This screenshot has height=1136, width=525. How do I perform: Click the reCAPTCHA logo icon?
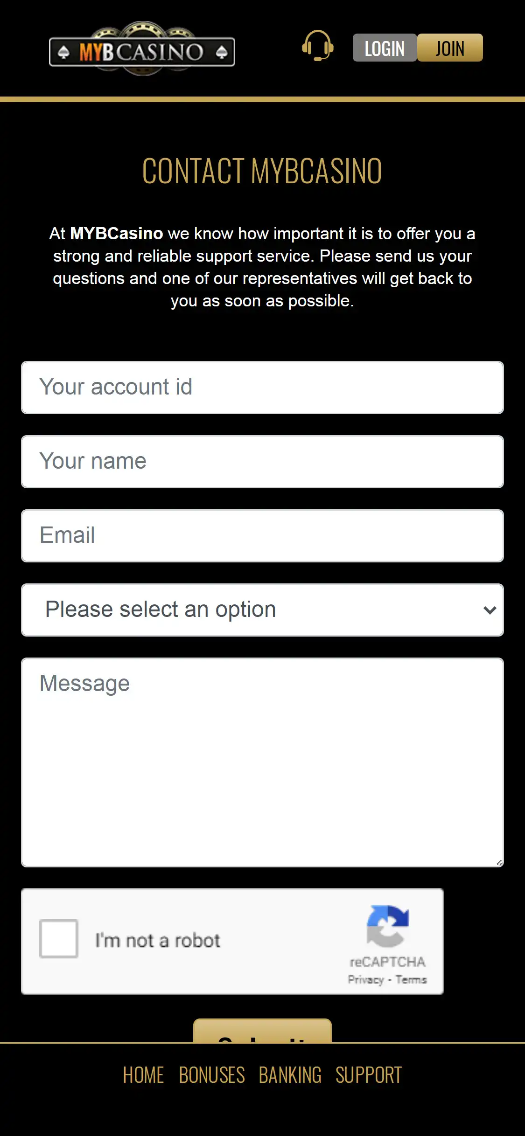387,926
